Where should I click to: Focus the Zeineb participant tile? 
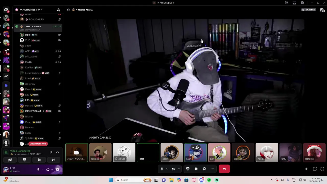[124, 153]
